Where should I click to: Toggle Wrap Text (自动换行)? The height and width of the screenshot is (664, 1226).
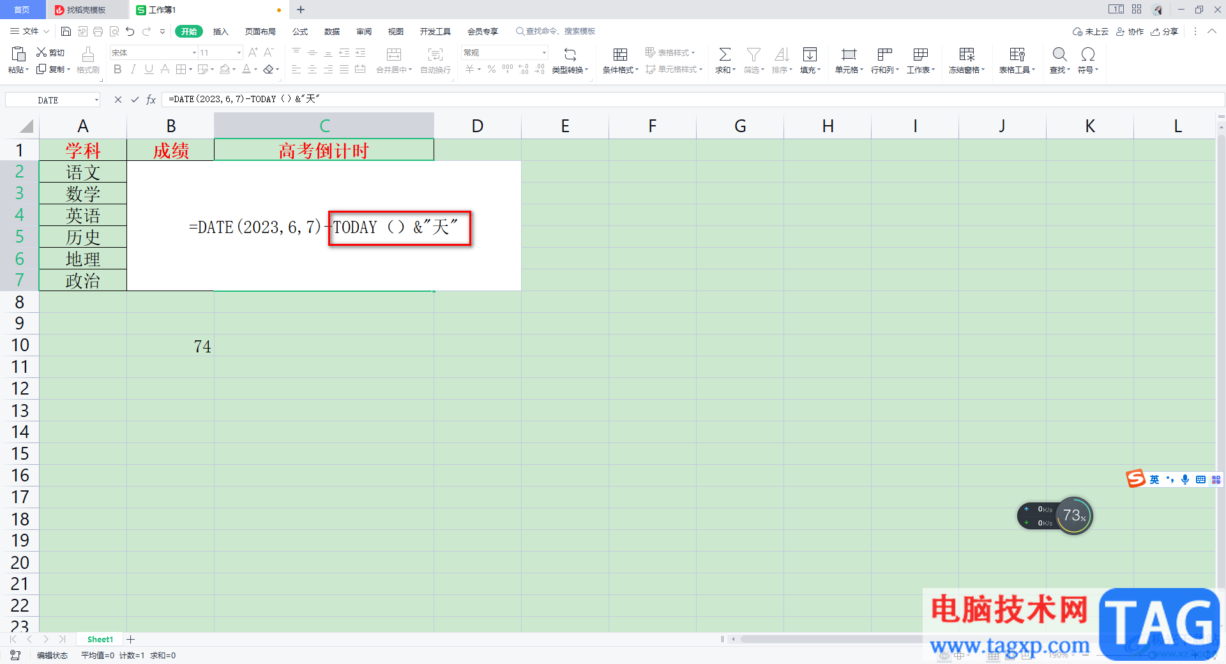pos(435,60)
